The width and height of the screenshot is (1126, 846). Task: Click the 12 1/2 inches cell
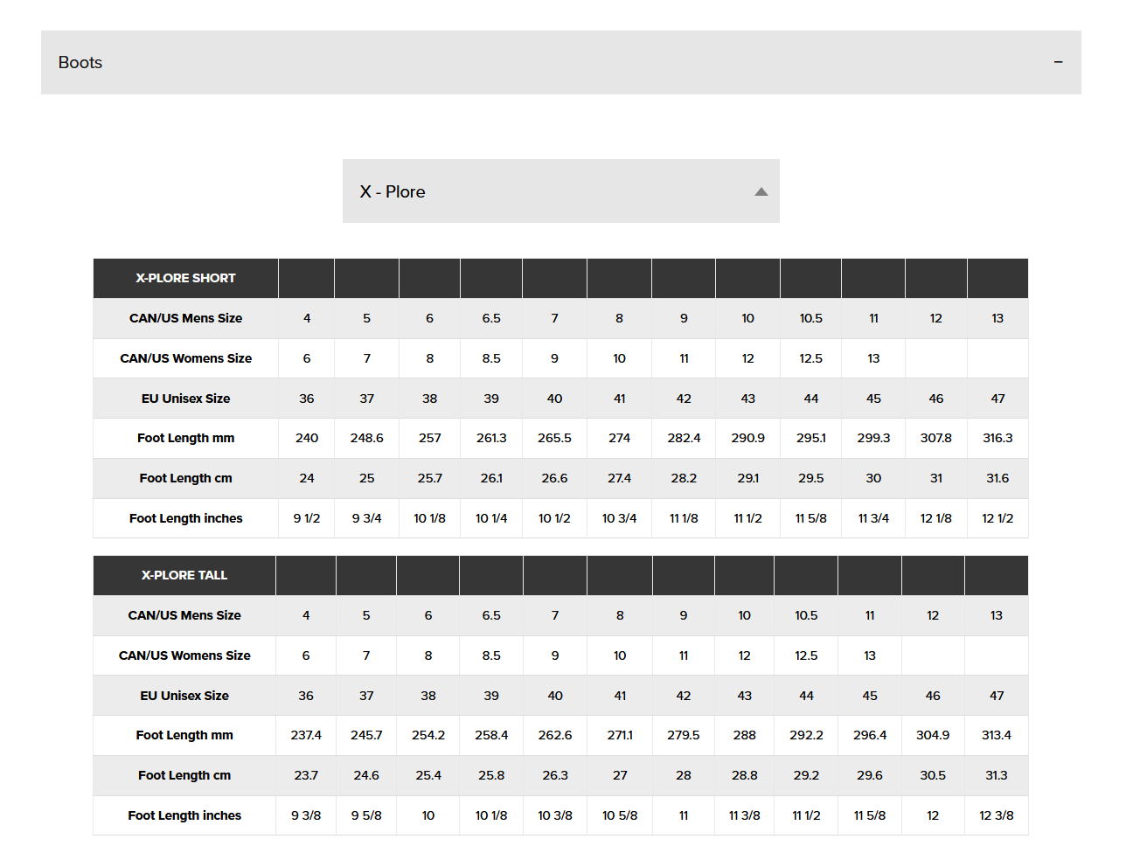tap(997, 518)
